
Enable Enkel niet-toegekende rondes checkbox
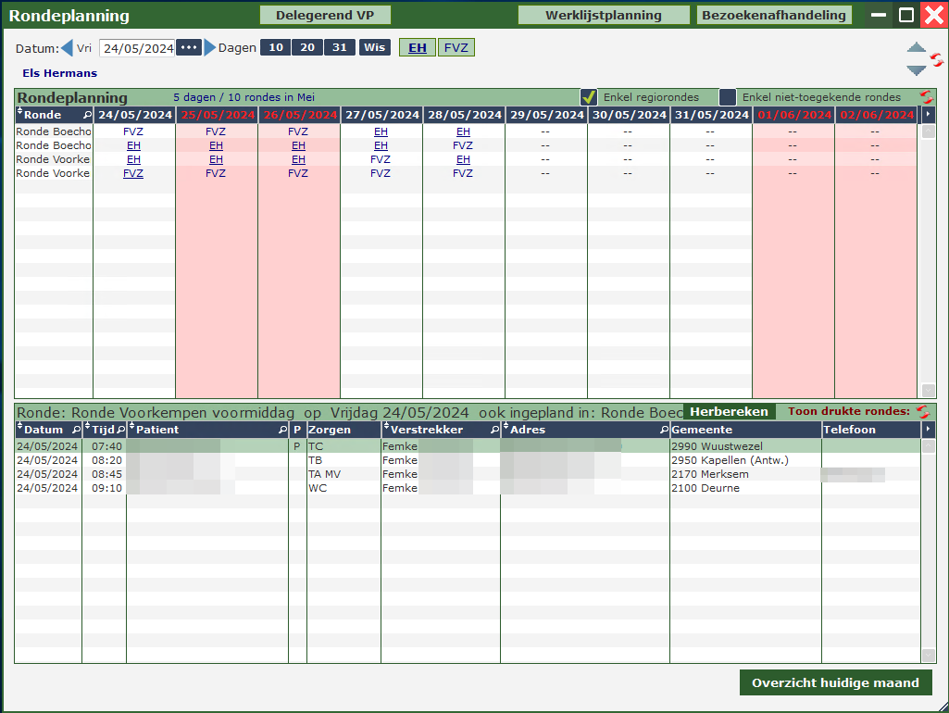pyautogui.click(x=728, y=97)
